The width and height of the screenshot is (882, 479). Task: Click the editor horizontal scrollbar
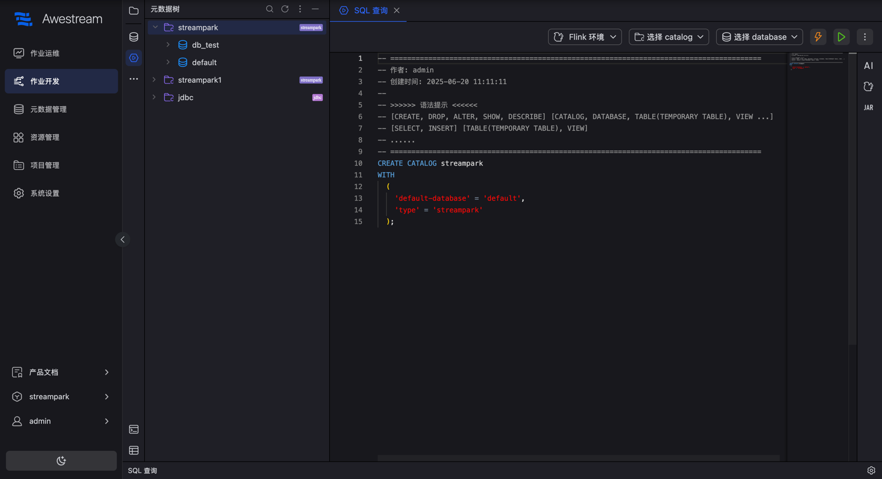[x=578, y=458]
